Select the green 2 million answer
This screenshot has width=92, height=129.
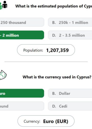[22, 35]
